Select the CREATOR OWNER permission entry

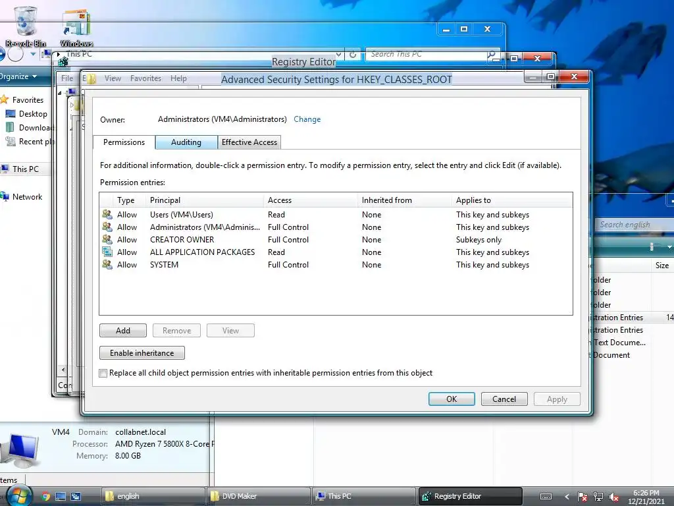click(x=336, y=239)
